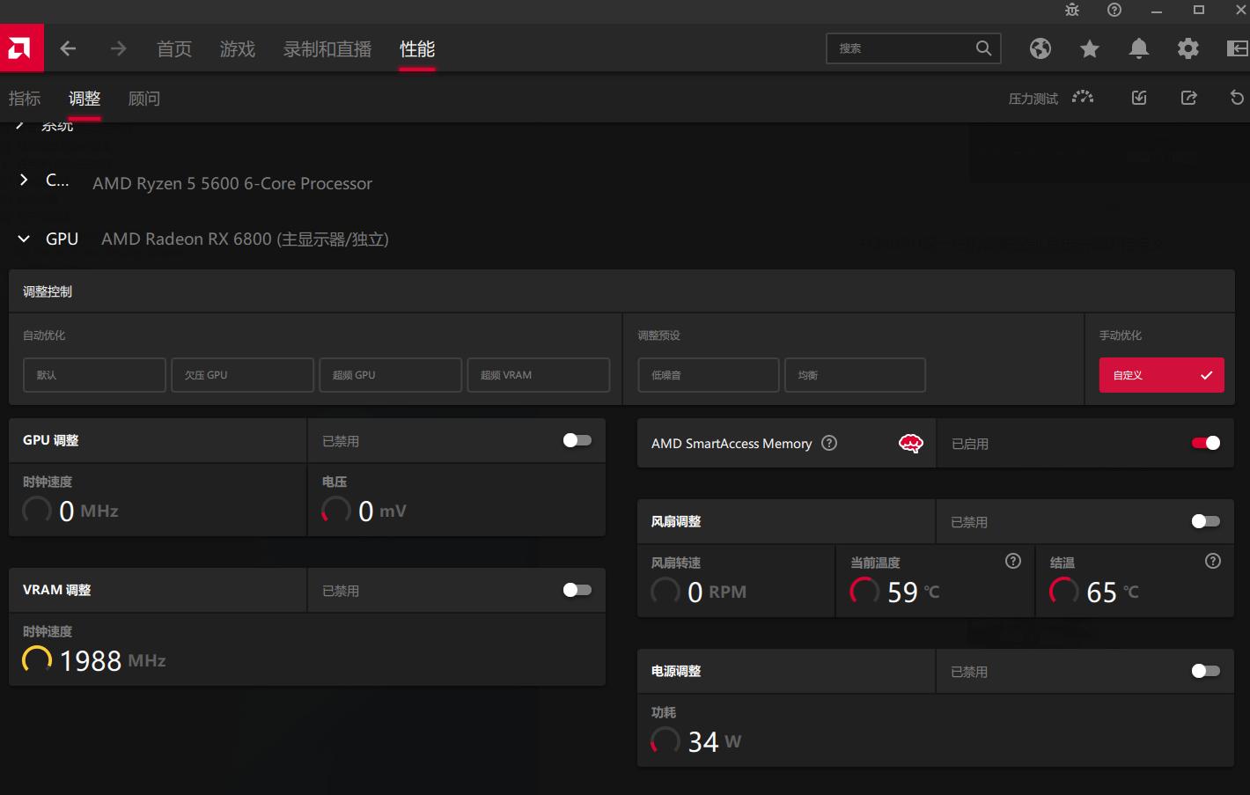Select the 超频 VRAM preset
This screenshot has width=1250, height=795.
click(x=538, y=375)
